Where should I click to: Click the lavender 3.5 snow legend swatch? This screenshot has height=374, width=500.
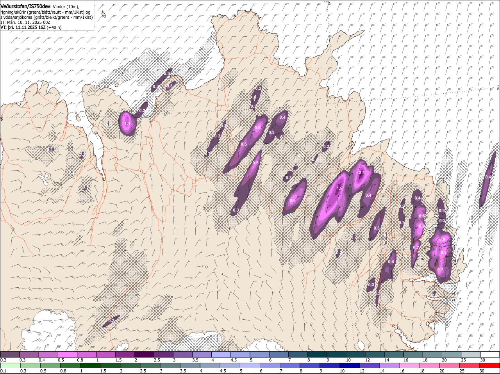[202, 354]
